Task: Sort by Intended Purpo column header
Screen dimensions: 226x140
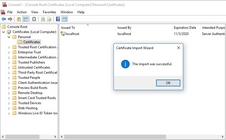Action: point(213,28)
